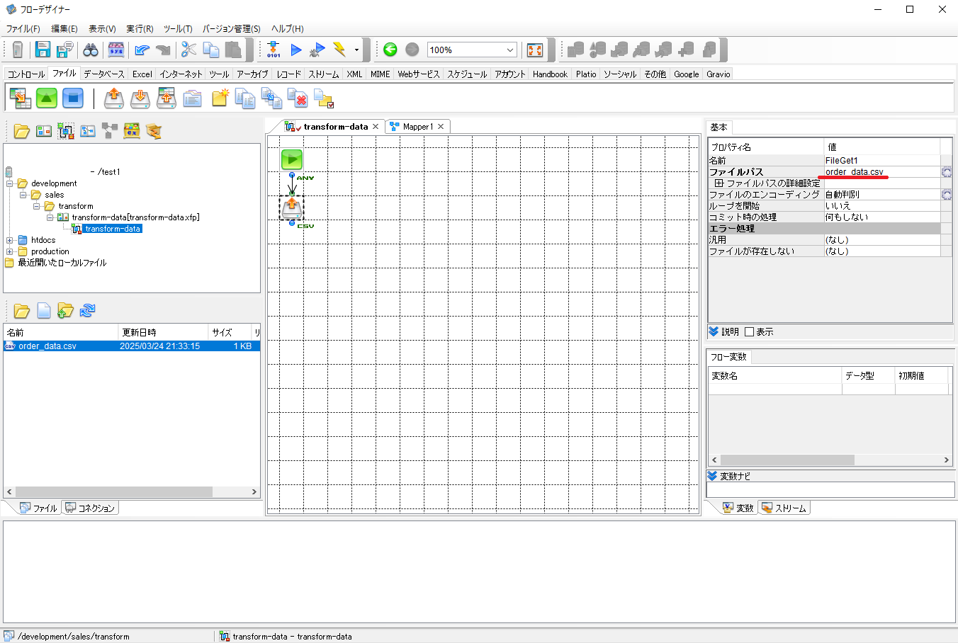This screenshot has width=958, height=643.
Task: Open the バージョン管理(S) menu
Action: pos(231,29)
